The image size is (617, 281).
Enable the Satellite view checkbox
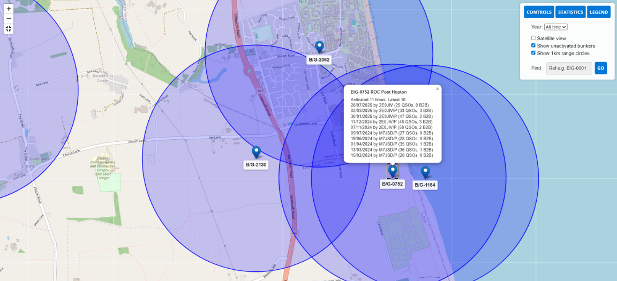coord(533,38)
